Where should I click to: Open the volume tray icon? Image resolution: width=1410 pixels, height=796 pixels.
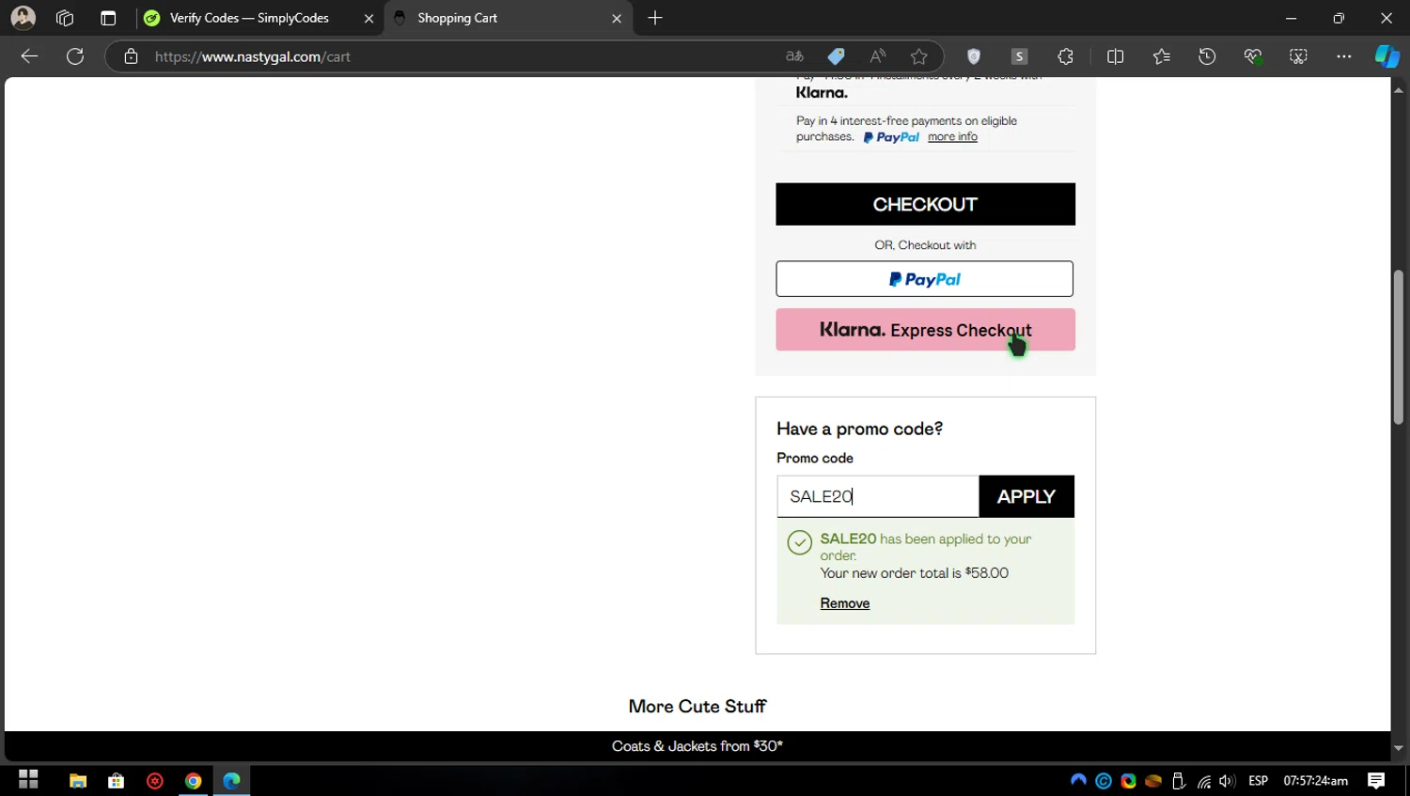(1227, 781)
